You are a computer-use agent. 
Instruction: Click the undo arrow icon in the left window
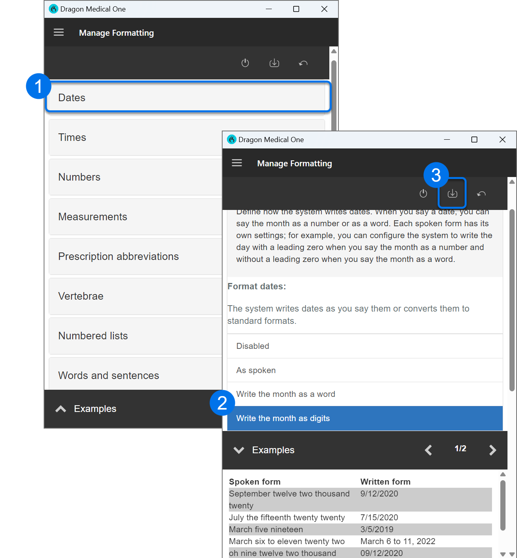[x=303, y=63]
